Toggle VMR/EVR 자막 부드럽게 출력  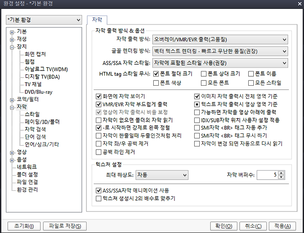(99, 105)
